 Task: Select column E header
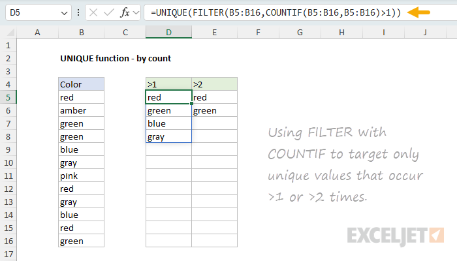(215, 33)
